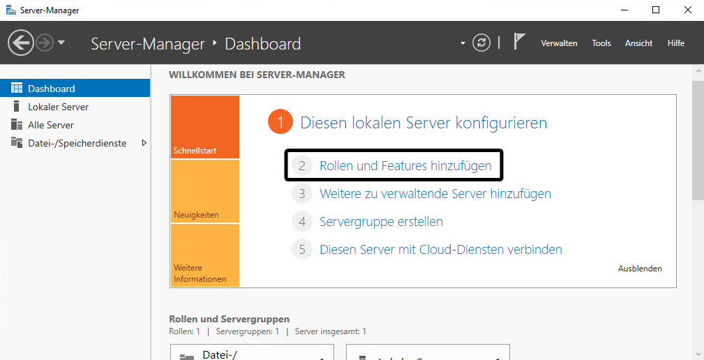
Task: Refresh the Server-Manager dashboard
Action: pyautogui.click(x=481, y=43)
